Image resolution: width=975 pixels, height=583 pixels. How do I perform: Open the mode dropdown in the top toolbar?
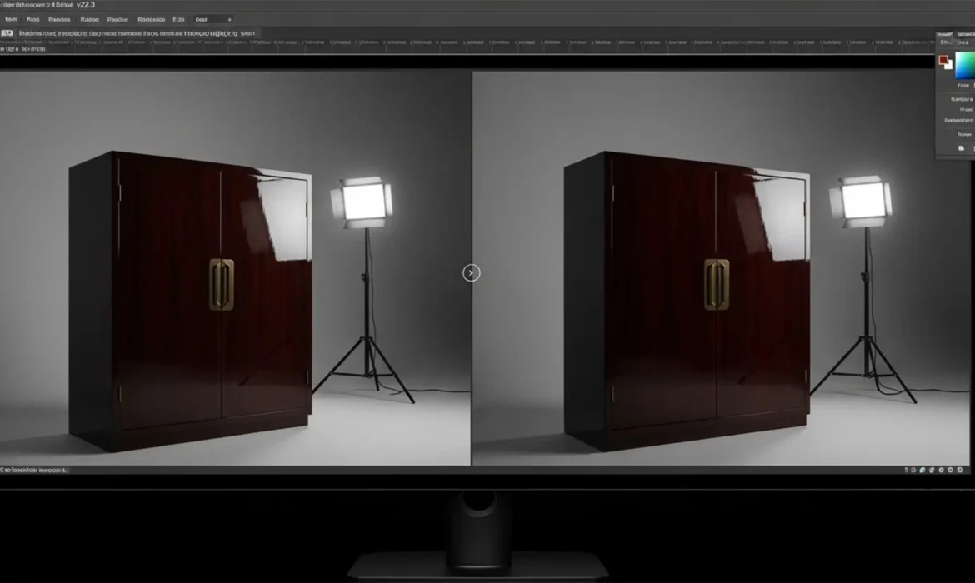(x=212, y=19)
